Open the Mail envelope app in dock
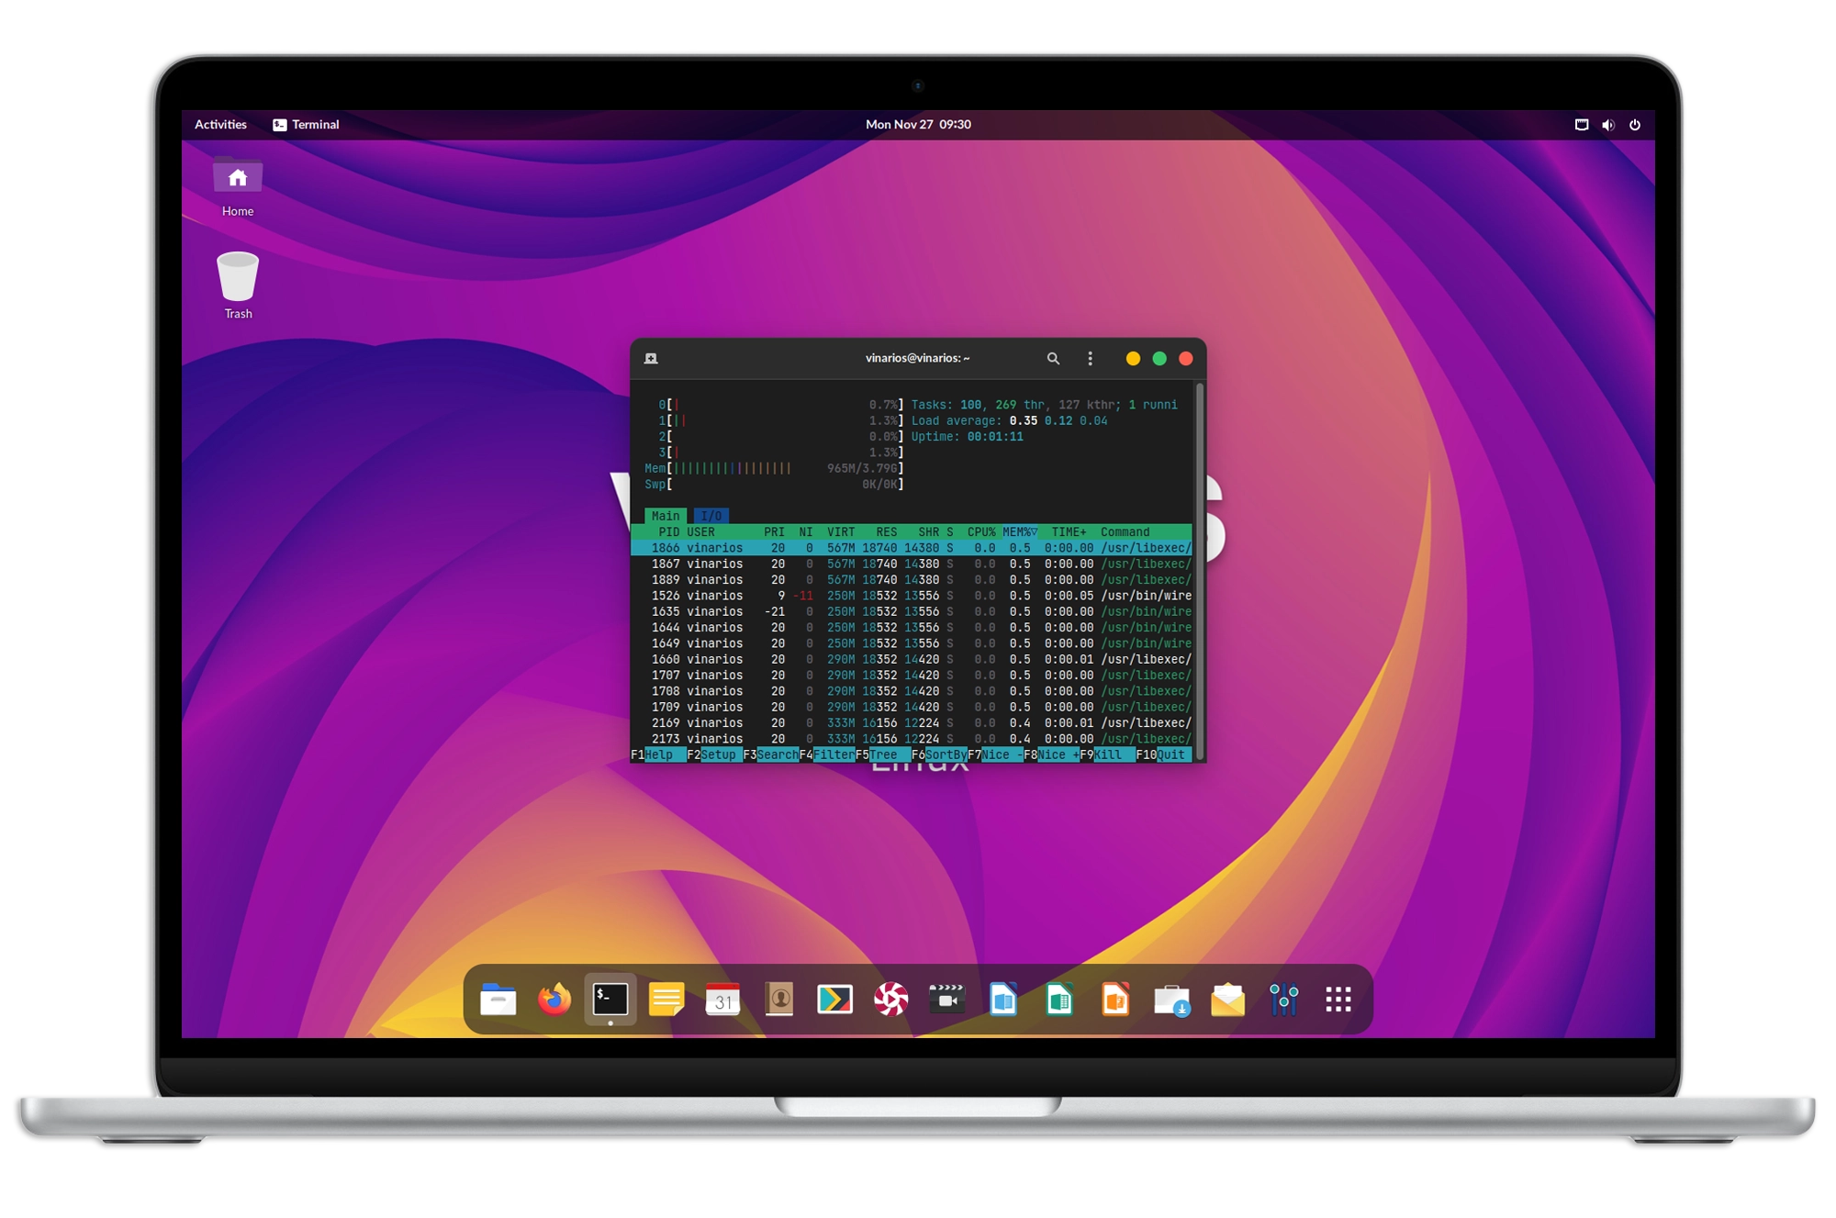The image size is (1836, 1218). pyautogui.click(x=1227, y=1000)
